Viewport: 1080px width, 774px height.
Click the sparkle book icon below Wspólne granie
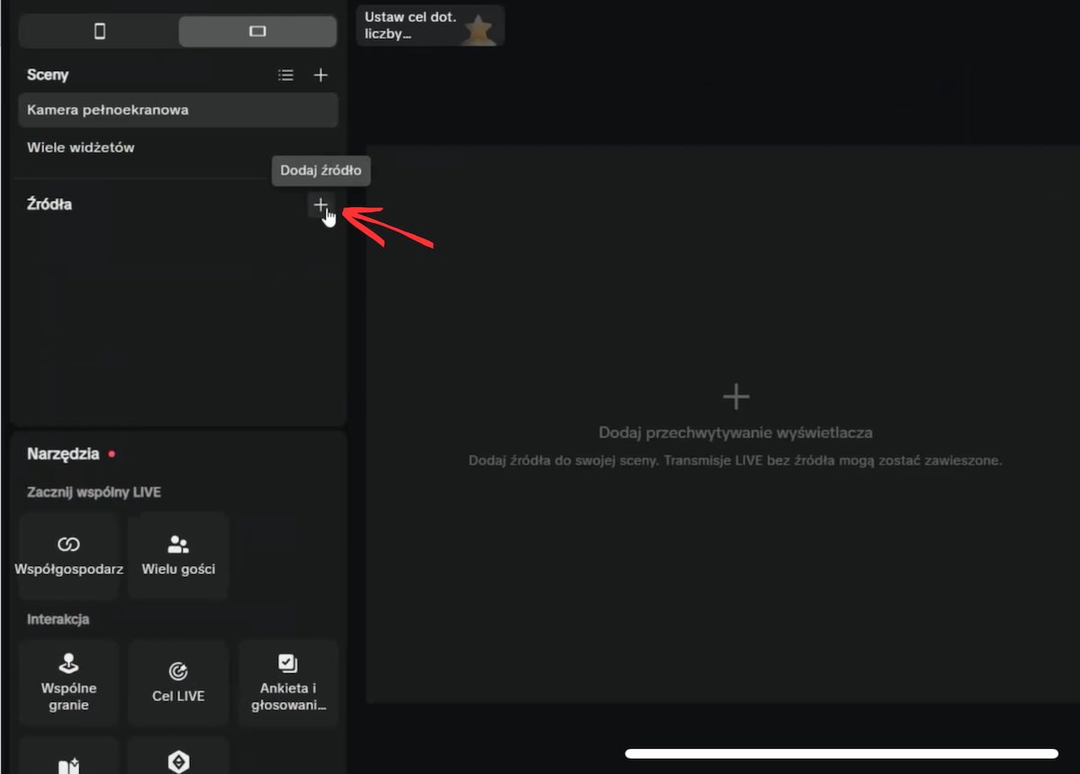pyautogui.click(x=68, y=763)
